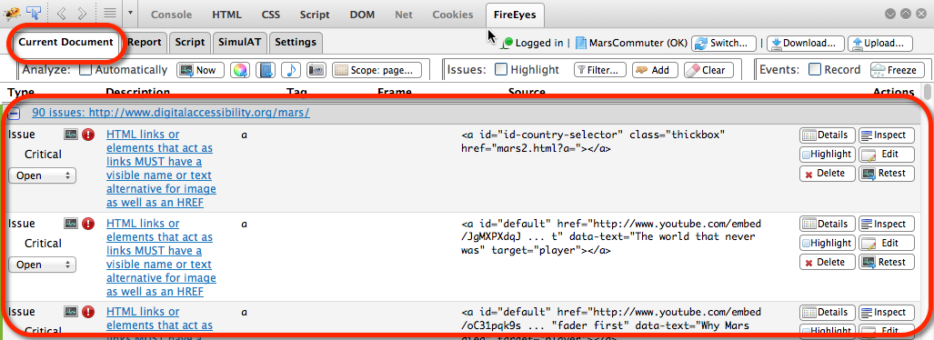Image resolution: width=934 pixels, height=340 pixels.
Task: Click the Download... button
Action: click(x=806, y=43)
